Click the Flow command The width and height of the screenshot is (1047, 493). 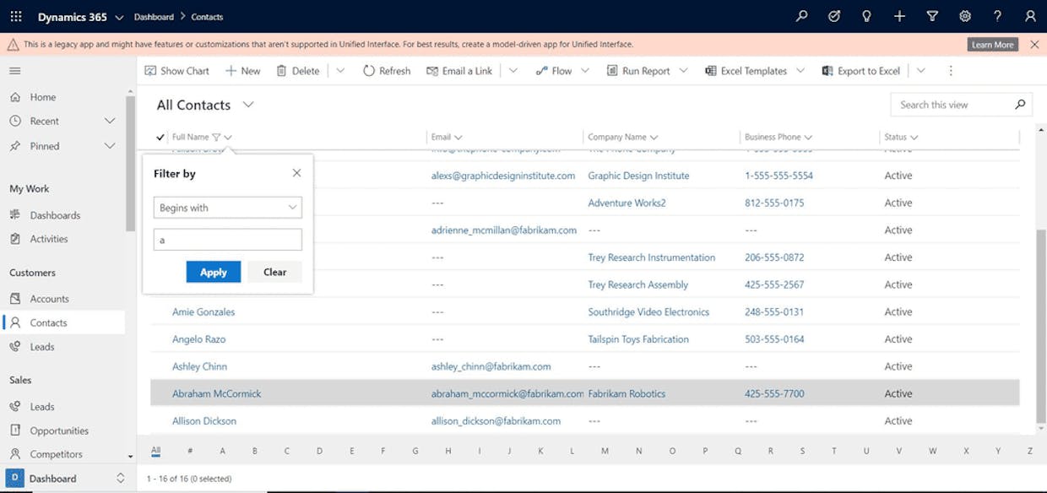point(554,71)
